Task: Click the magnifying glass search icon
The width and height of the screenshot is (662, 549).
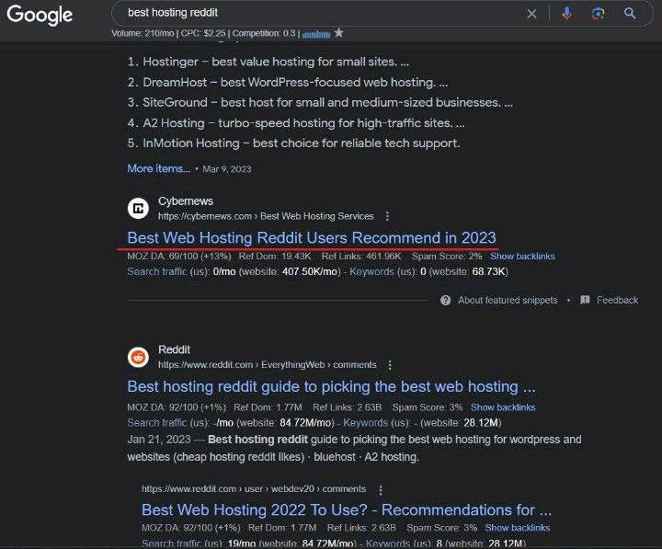Action: point(630,14)
